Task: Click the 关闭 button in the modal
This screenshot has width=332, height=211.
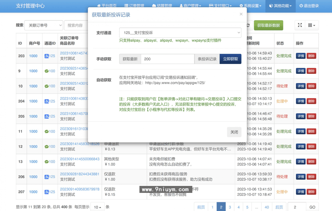Action: point(234,132)
